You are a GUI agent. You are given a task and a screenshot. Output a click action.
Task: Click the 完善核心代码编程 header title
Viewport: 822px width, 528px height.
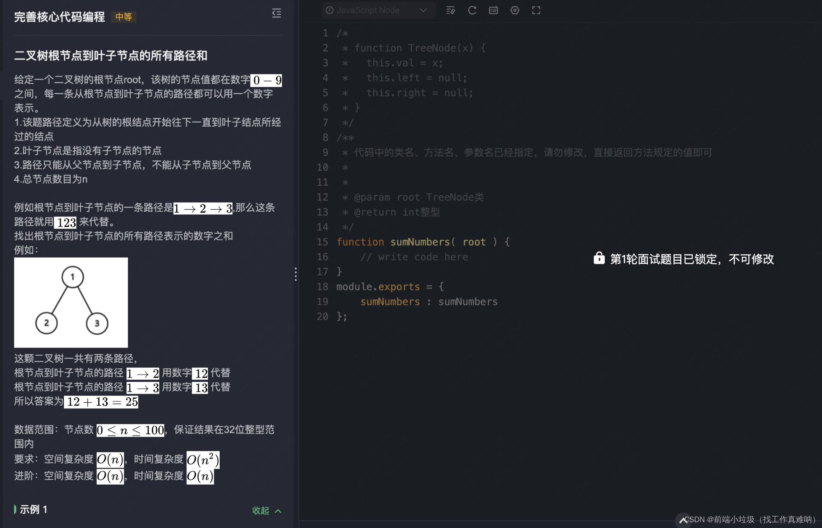click(x=60, y=17)
